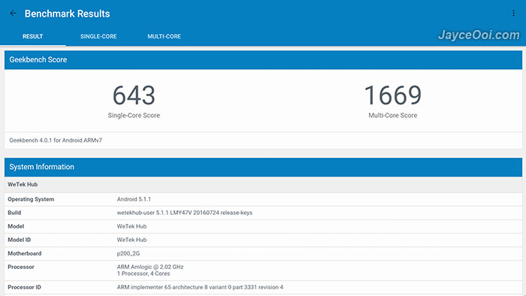This screenshot has height=296, width=526.
Task: Click the System Information section header
Action: pos(263,168)
